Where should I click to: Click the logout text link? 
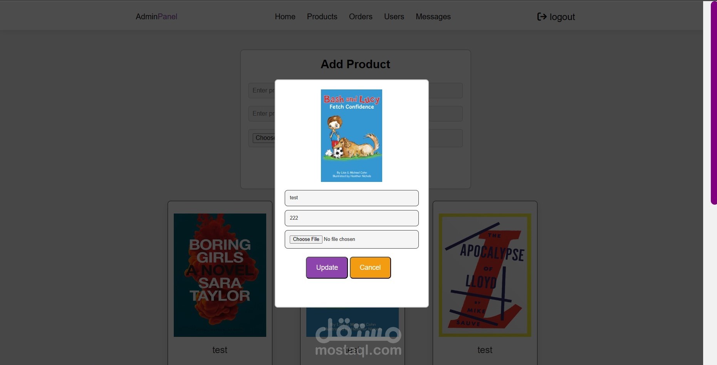tap(562, 17)
